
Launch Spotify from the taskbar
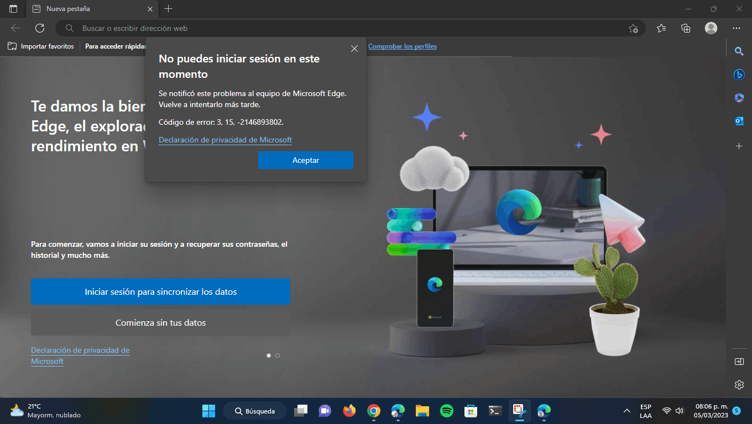click(x=447, y=411)
